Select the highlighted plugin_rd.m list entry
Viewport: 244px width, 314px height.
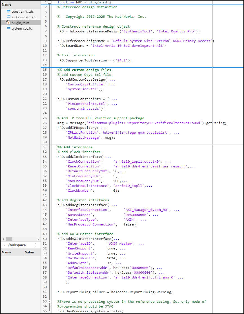[21, 23]
